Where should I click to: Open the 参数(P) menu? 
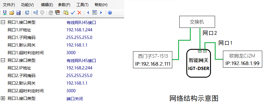point(64,5)
